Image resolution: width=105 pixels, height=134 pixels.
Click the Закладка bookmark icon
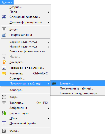4,62
